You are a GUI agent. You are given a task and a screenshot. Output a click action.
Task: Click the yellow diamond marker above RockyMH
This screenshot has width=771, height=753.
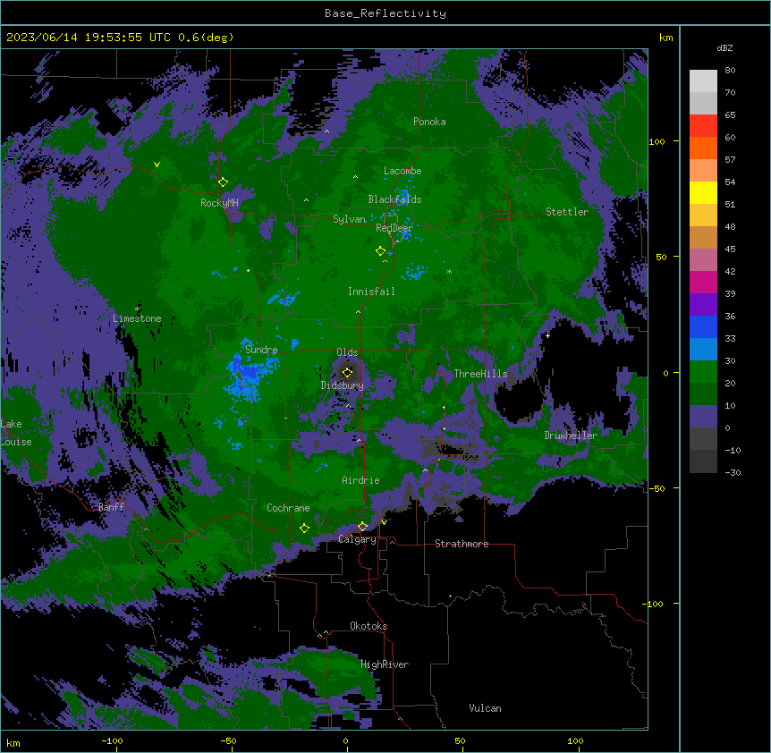pyautogui.click(x=223, y=182)
